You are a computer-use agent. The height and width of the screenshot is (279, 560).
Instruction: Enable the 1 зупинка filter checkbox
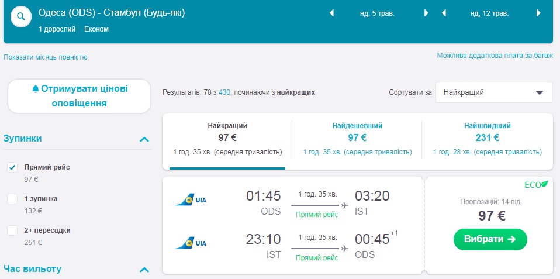(x=12, y=199)
